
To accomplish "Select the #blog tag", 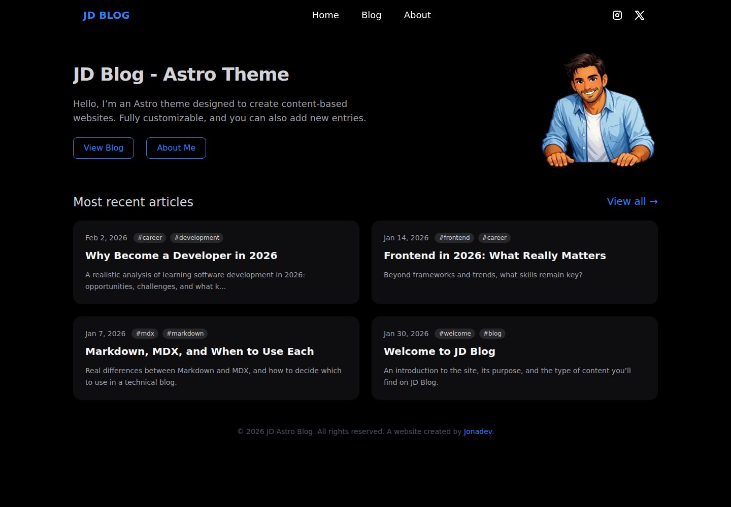I will coord(492,334).
